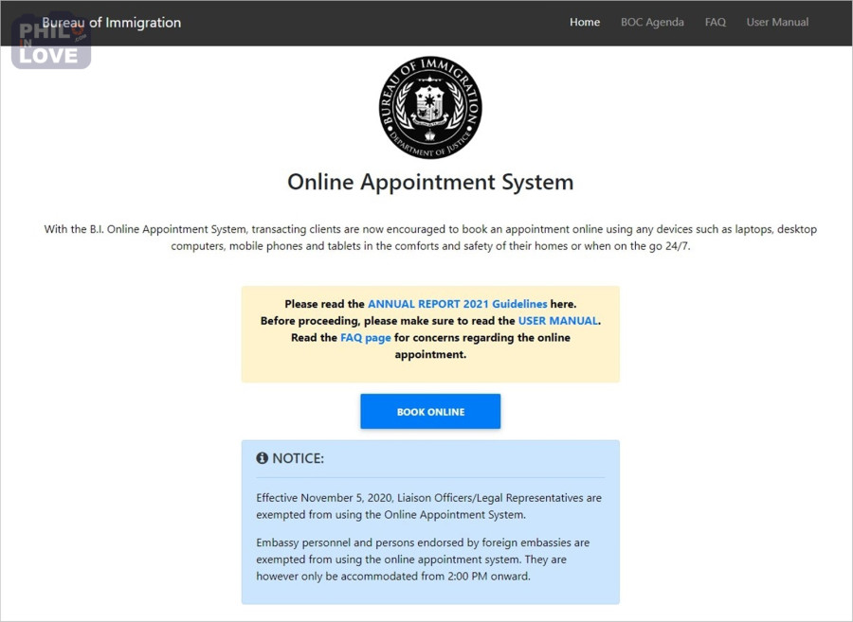Screen dimensions: 853x622
Task: Click the NOTICE heading text
Action: click(x=299, y=458)
